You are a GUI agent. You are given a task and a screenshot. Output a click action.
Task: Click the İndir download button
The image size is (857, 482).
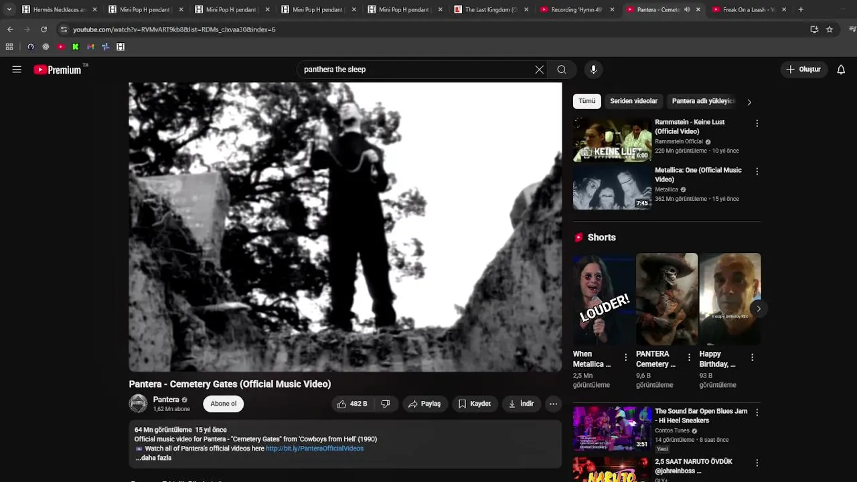pyautogui.click(x=521, y=404)
